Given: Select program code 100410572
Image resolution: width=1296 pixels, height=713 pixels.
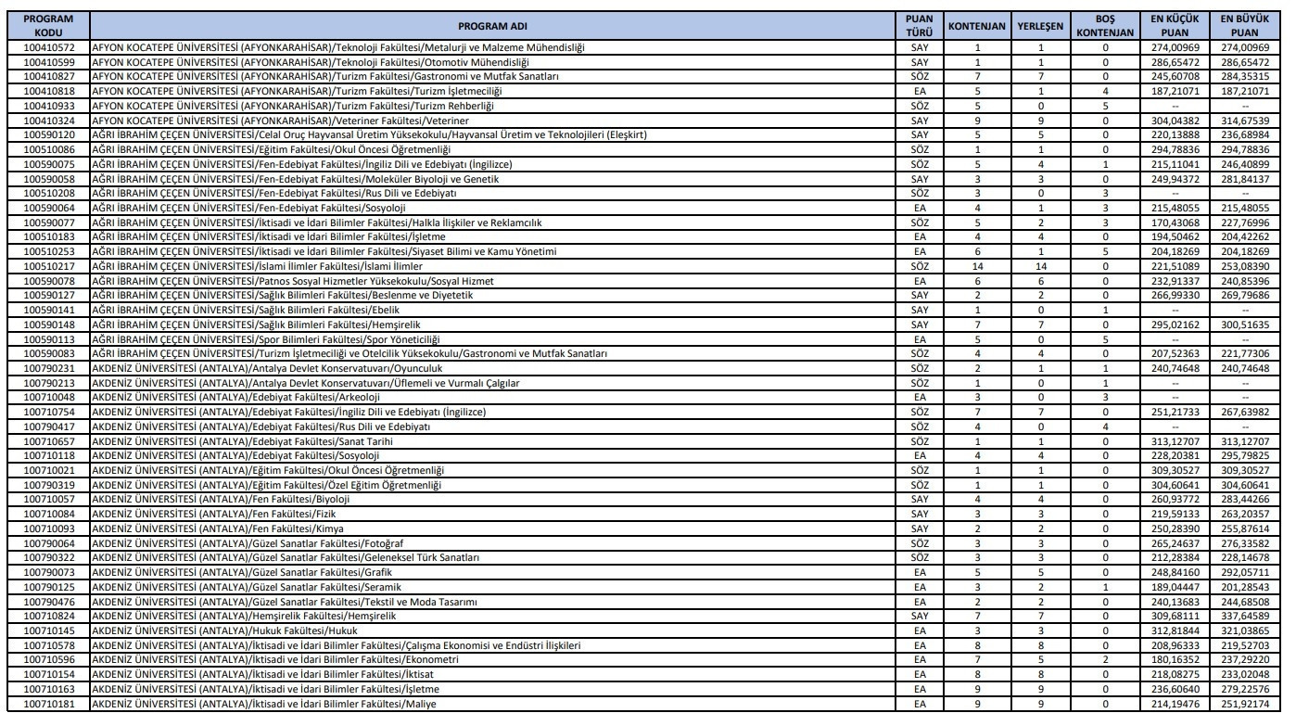Looking at the screenshot, I should click(x=47, y=46).
